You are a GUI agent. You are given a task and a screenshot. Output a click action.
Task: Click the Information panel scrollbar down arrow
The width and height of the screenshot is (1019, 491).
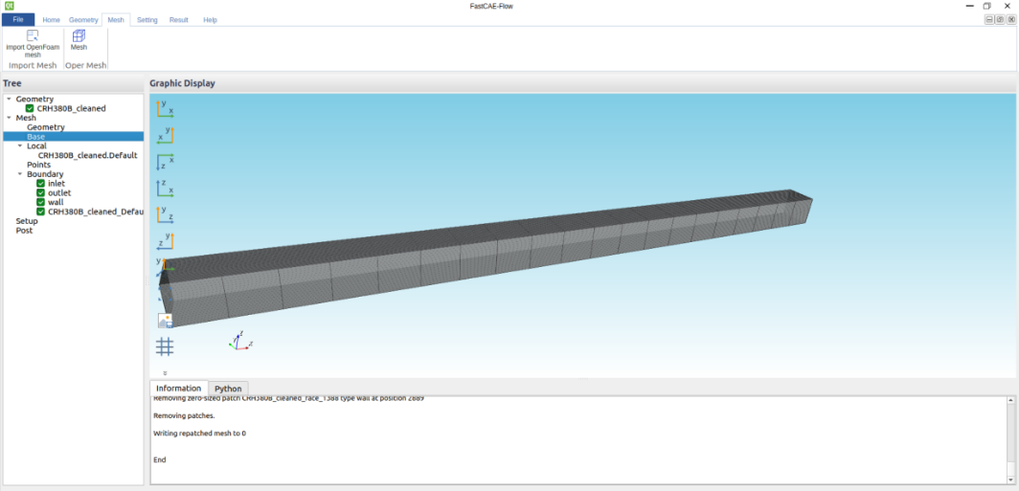tap(1010, 480)
